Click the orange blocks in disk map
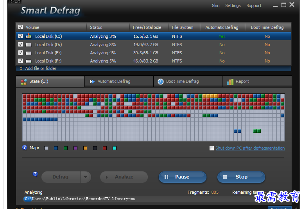Viewport: 303px width, 209px height. pyautogui.click(x=210, y=96)
